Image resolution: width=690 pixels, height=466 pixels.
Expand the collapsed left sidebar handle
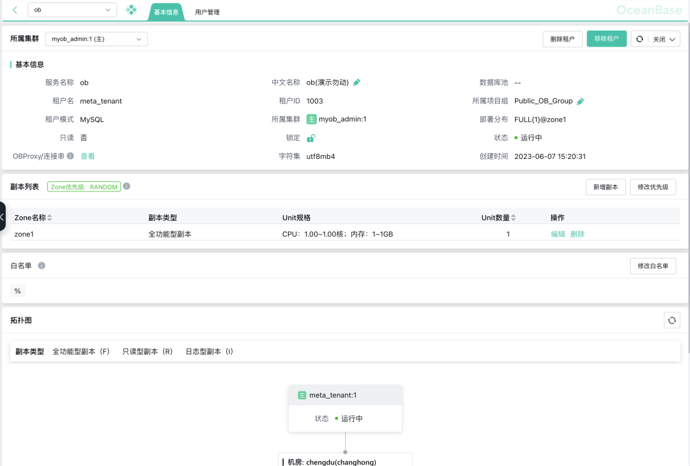coord(3,216)
